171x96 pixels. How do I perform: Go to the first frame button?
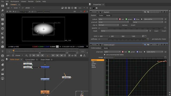pyautogui.click(x=34, y=55)
